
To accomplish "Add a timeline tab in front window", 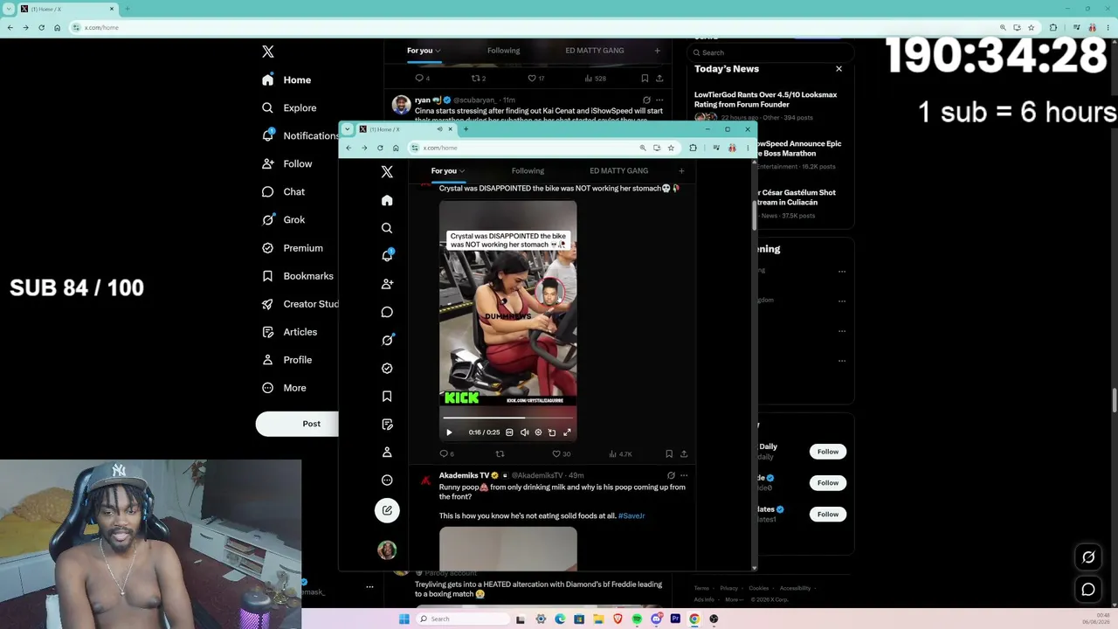I will tap(681, 171).
